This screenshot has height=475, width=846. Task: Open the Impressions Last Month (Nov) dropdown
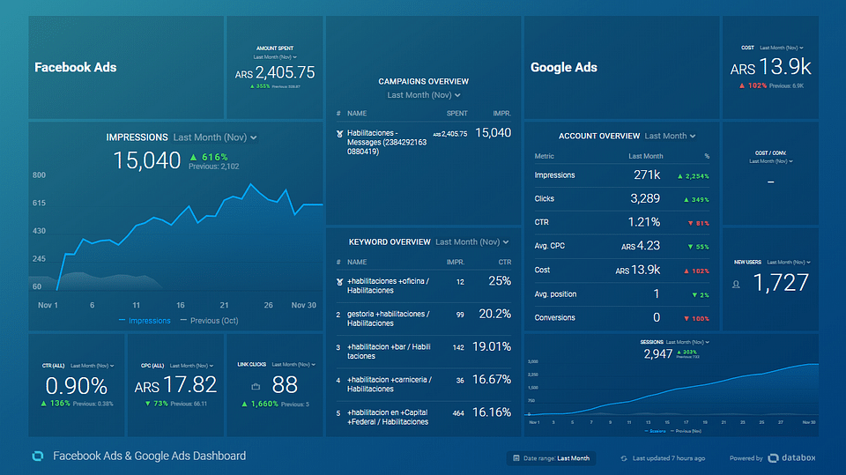point(215,137)
